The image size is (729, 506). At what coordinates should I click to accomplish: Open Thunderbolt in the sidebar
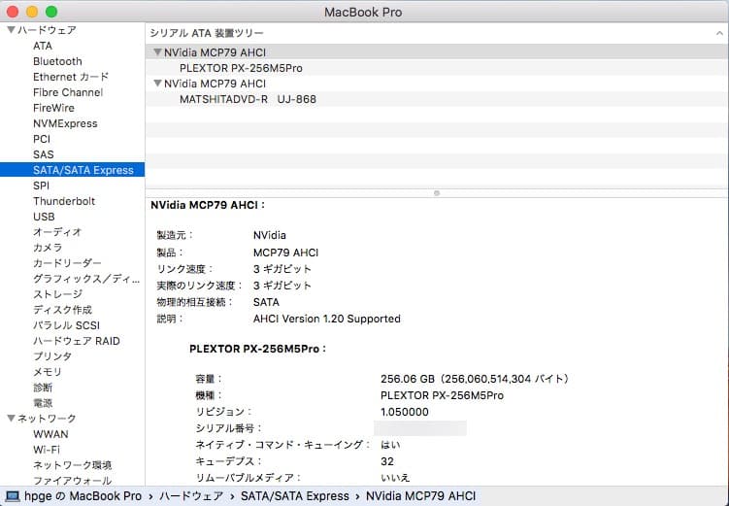[64, 201]
